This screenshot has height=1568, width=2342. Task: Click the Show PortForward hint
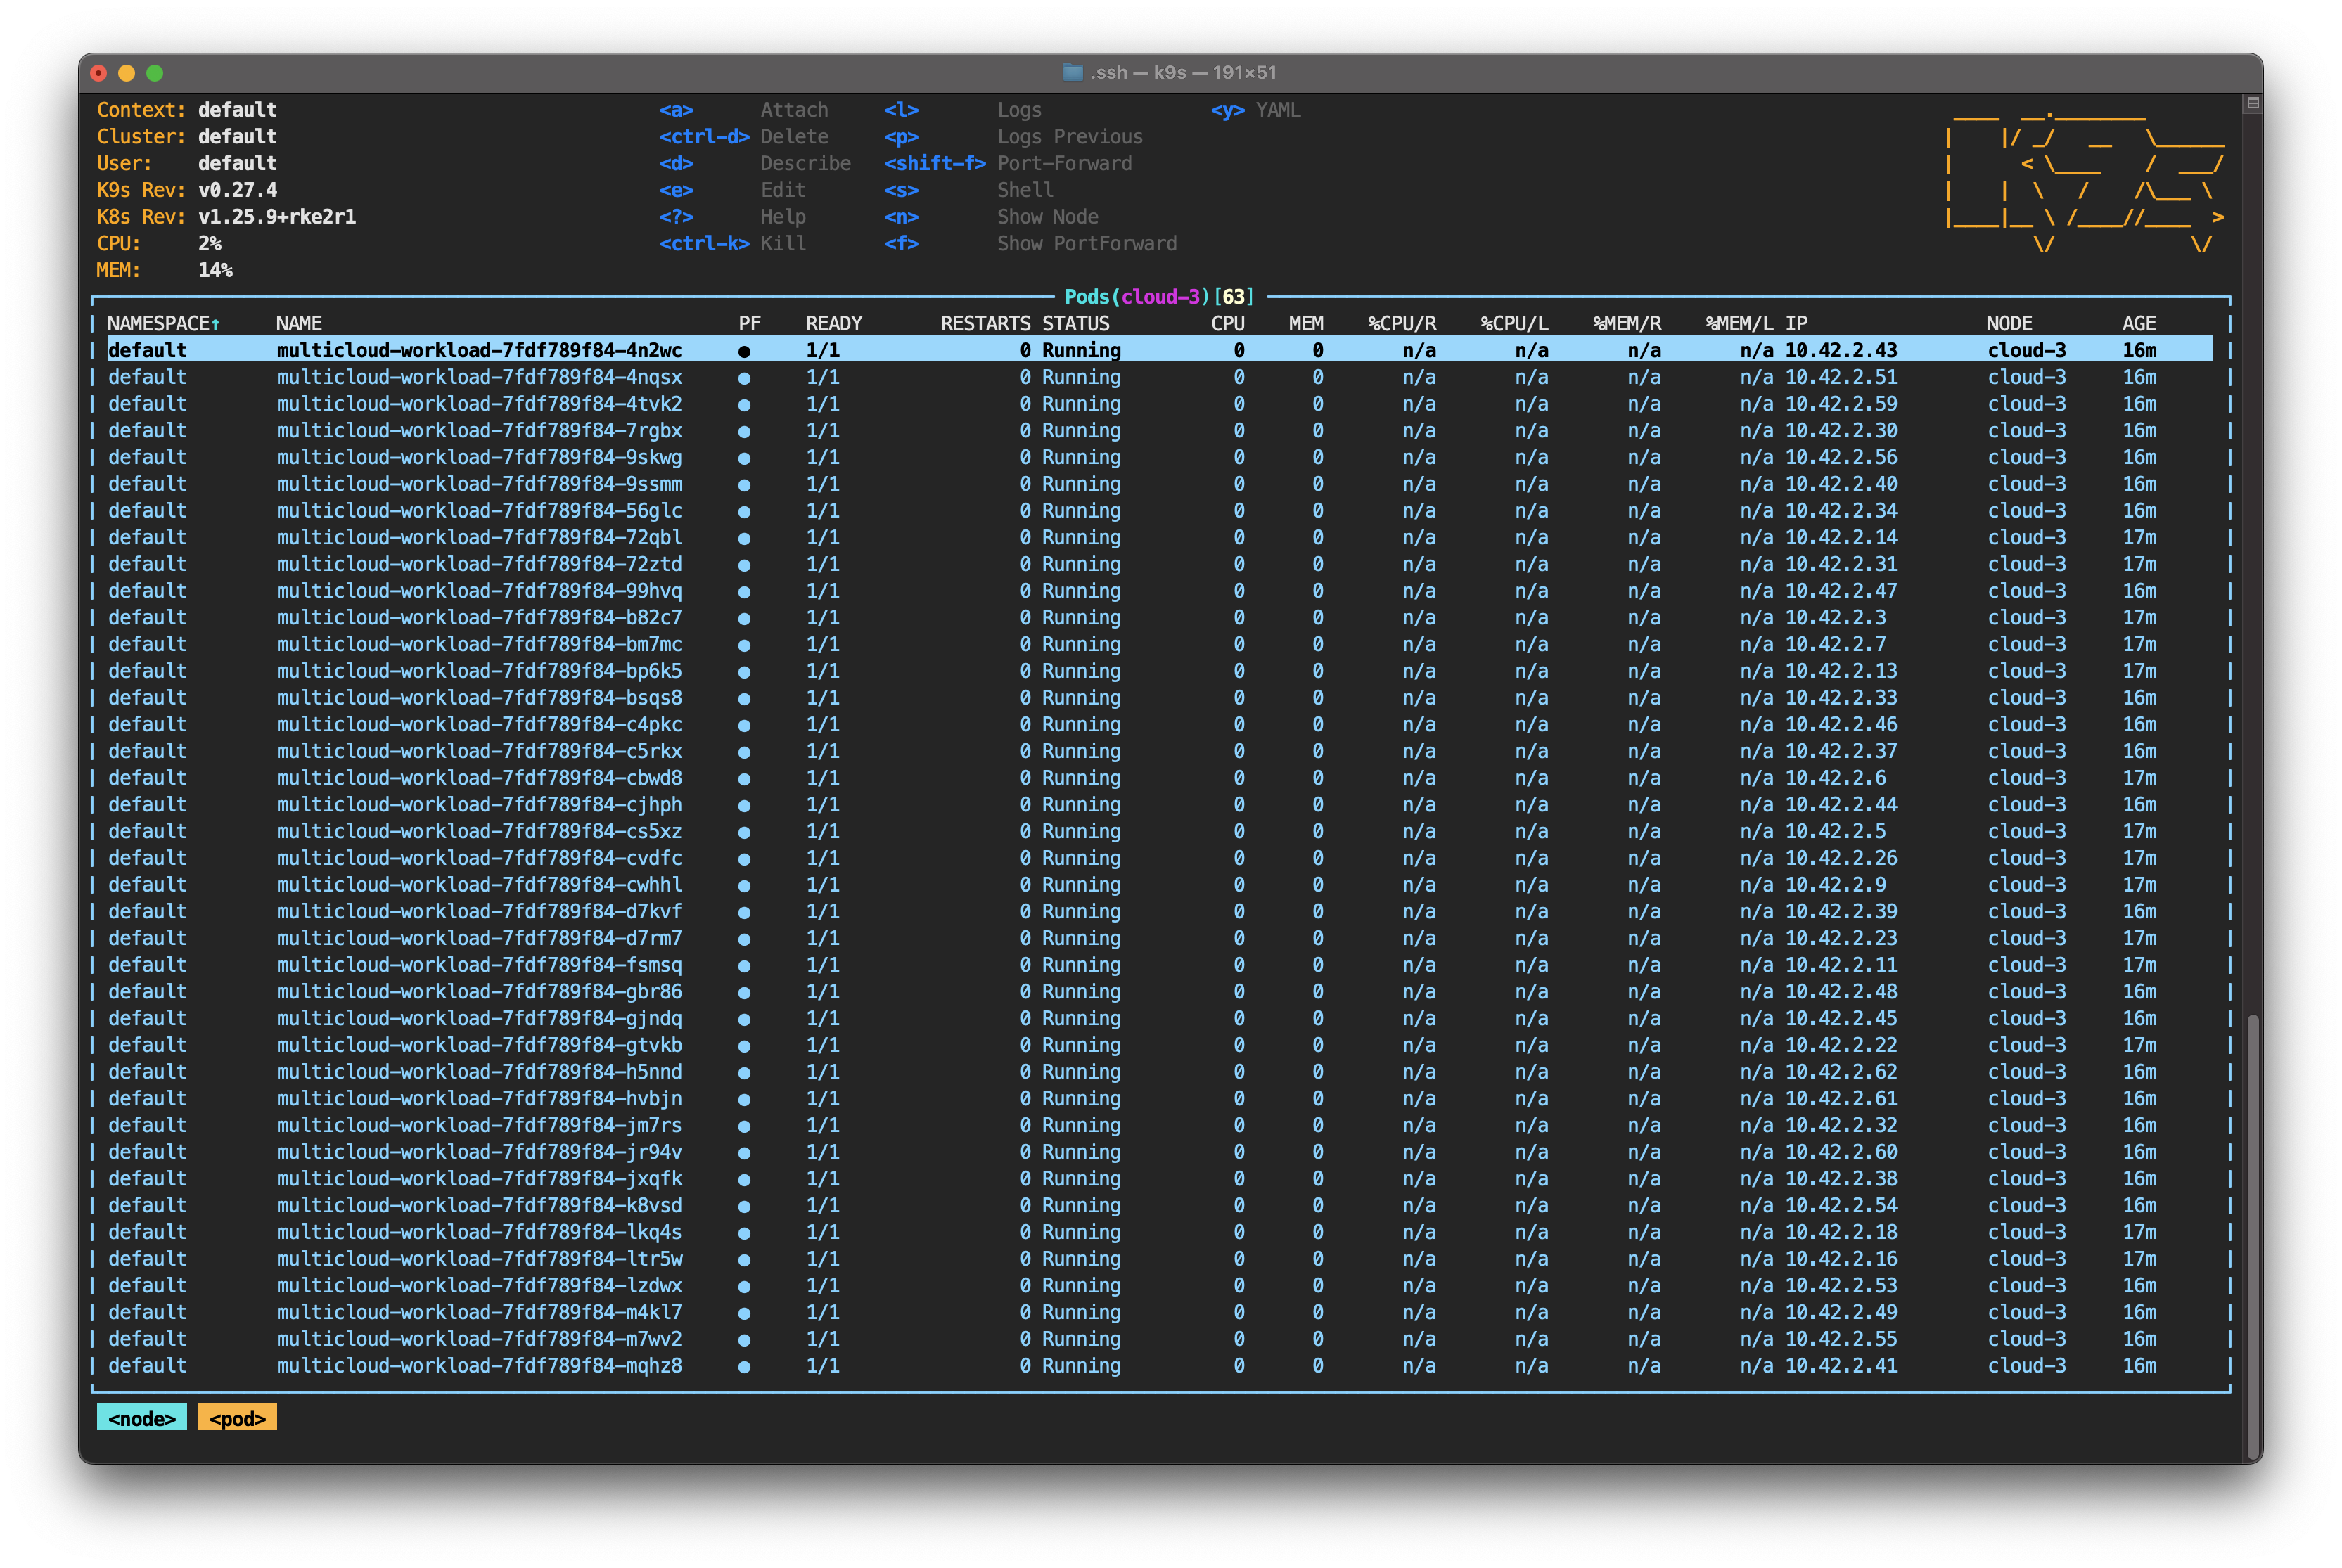[x=1086, y=243]
